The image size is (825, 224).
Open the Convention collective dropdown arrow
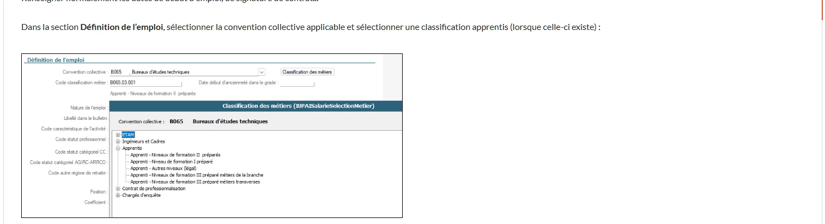coord(262,72)
